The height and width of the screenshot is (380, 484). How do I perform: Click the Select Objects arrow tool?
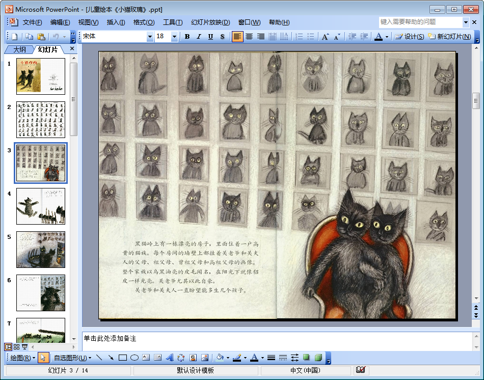(43, 358)
